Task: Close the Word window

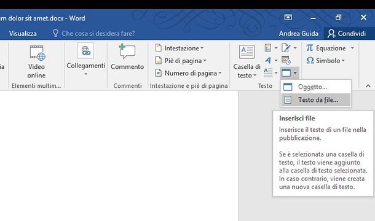Action: pyautogui.click(x=363, y=17)
